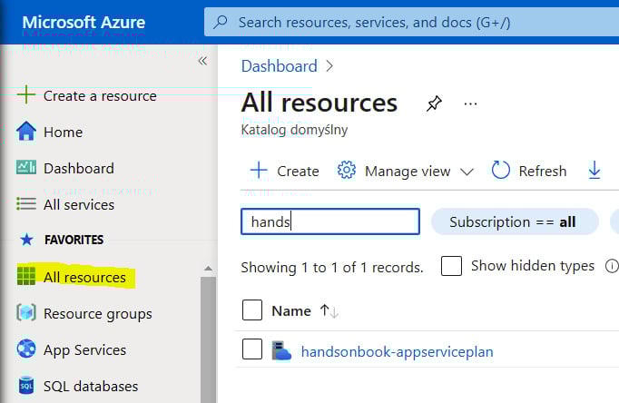Open All services in sidebar
Screen dimensions: 619x403
79,205
